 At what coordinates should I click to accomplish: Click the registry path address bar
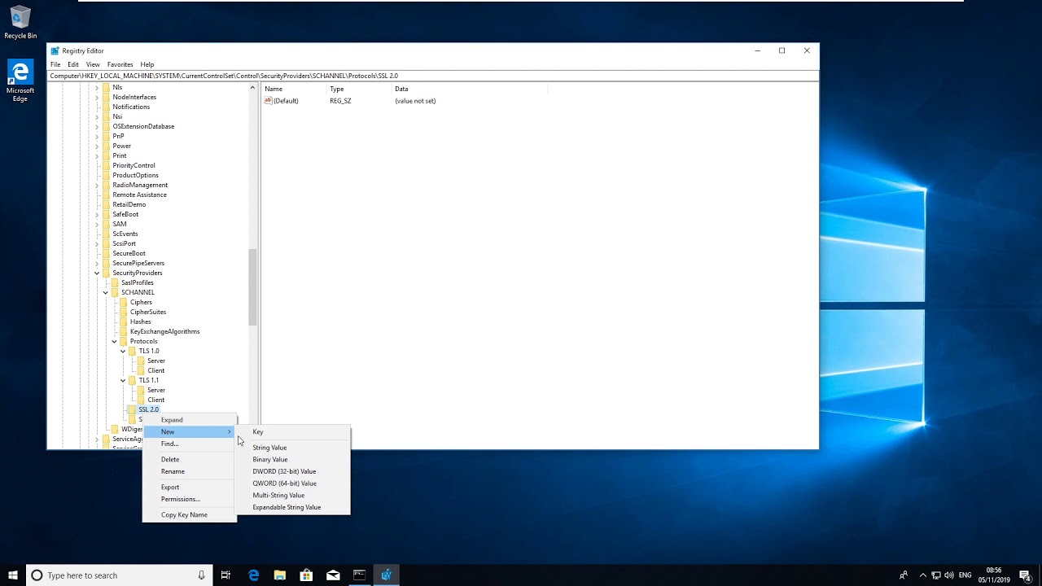(x=433, y=76)
